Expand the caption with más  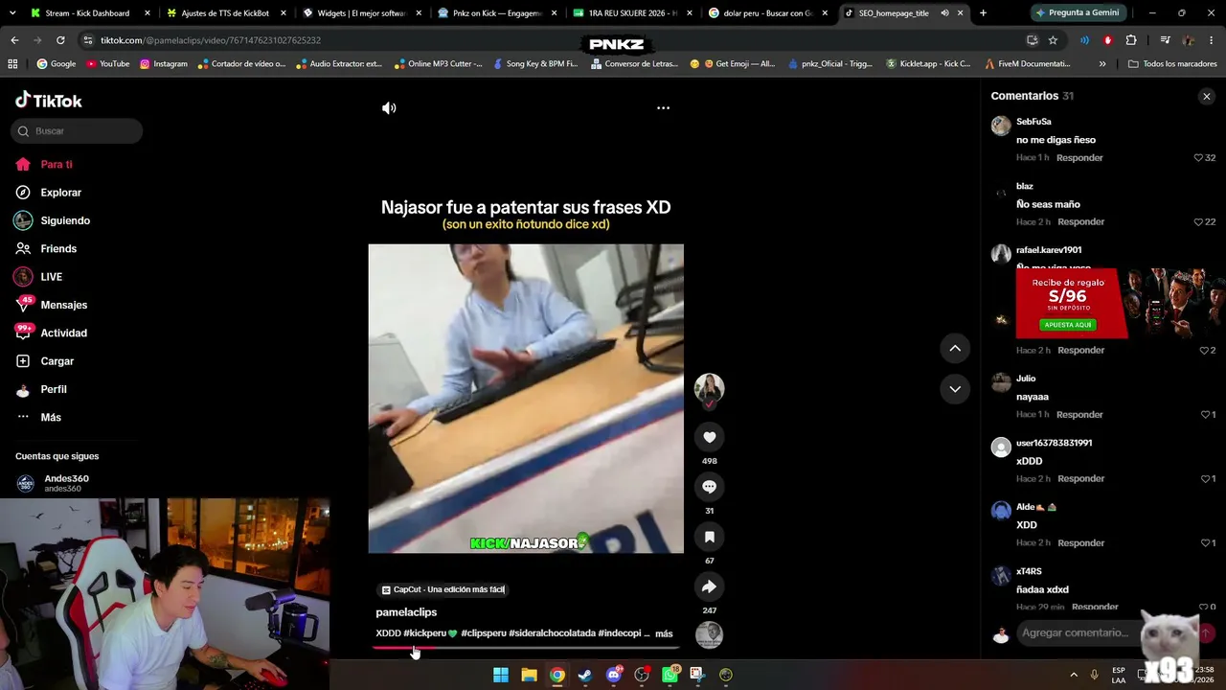pyautogui.click(x=664, y=633)
